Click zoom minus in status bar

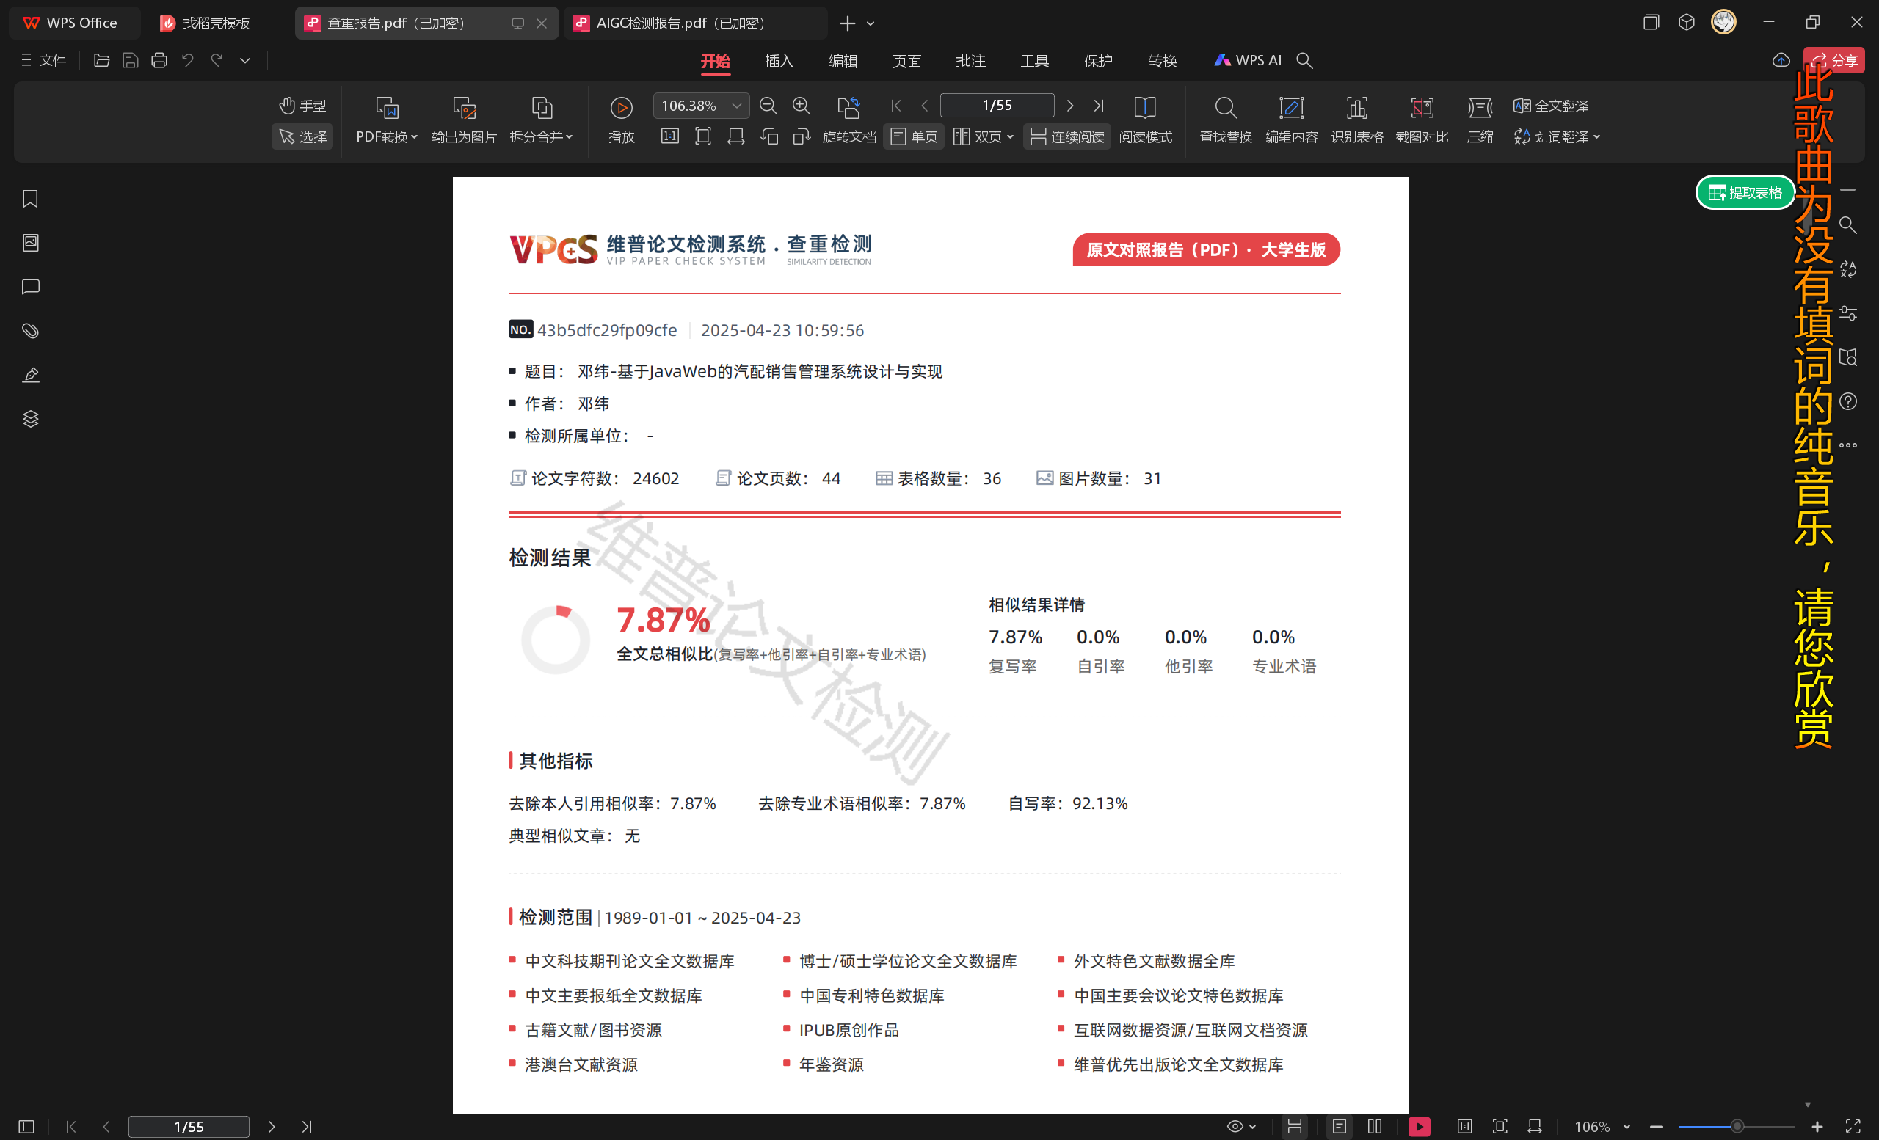point(1656,1126)
